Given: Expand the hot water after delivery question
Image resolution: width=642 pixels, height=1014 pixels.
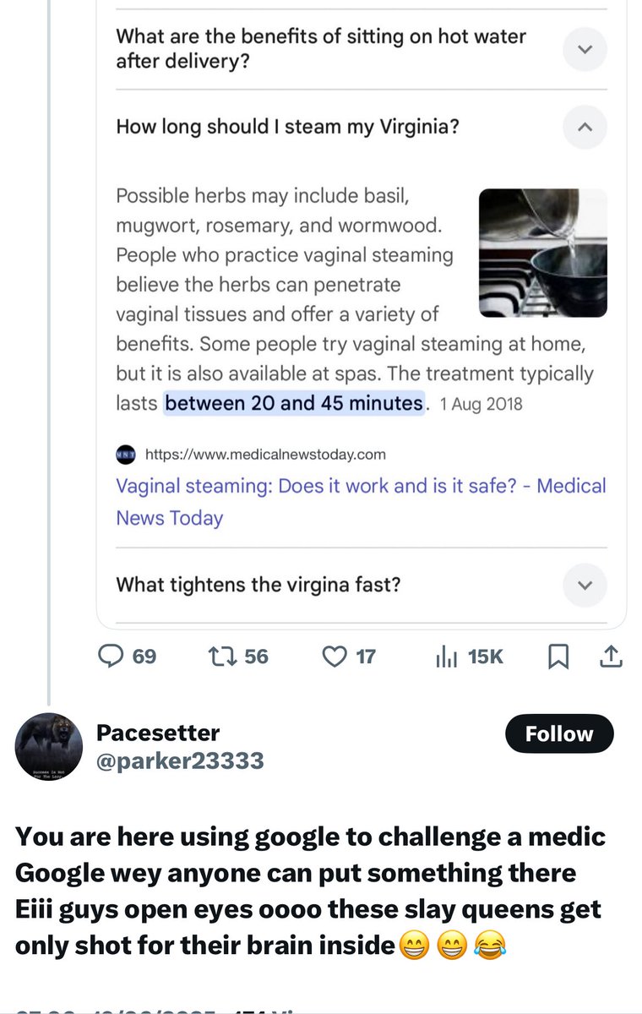Looking at the screenshot, I should [x=585, y=49].
